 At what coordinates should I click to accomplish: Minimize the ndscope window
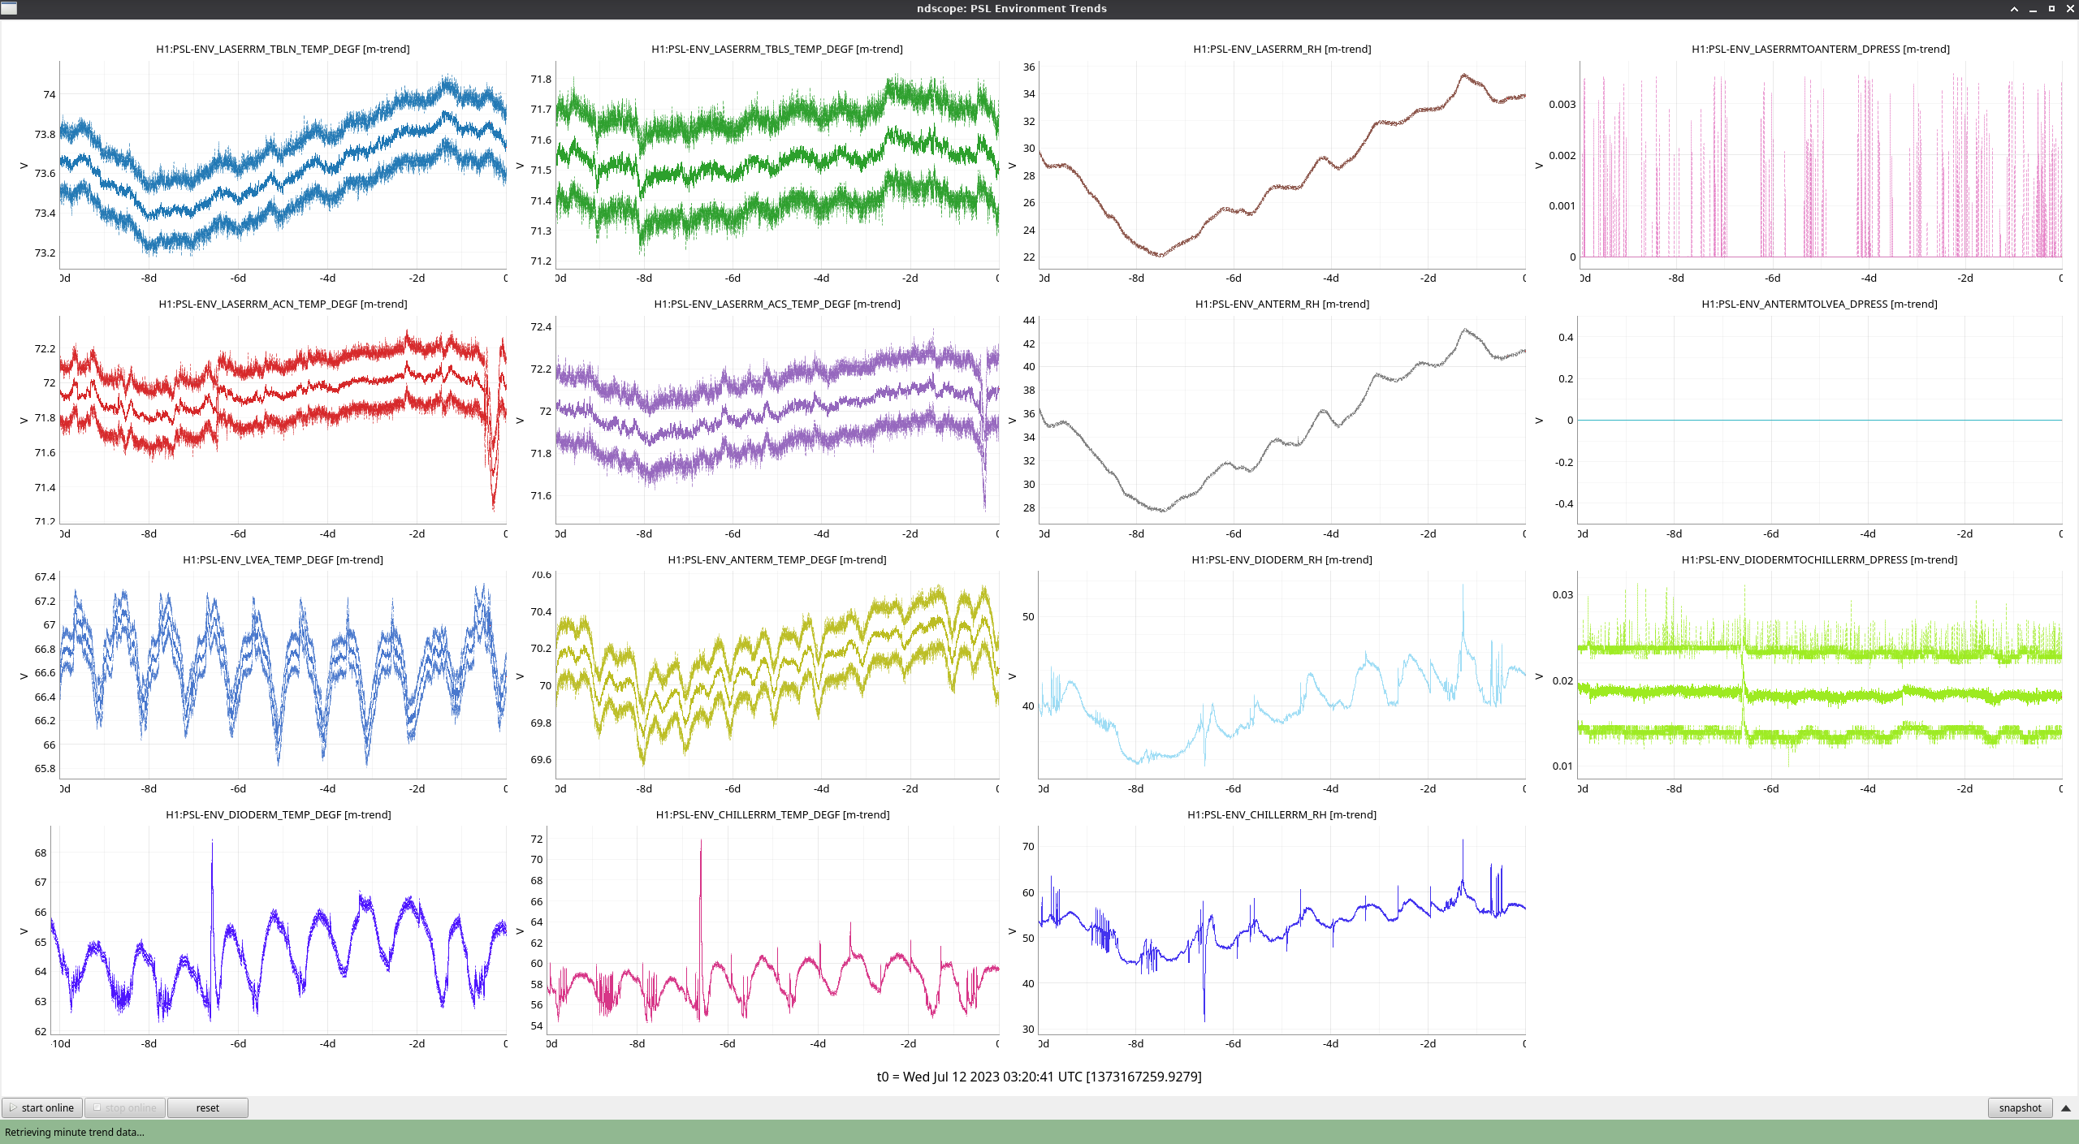2033,9
